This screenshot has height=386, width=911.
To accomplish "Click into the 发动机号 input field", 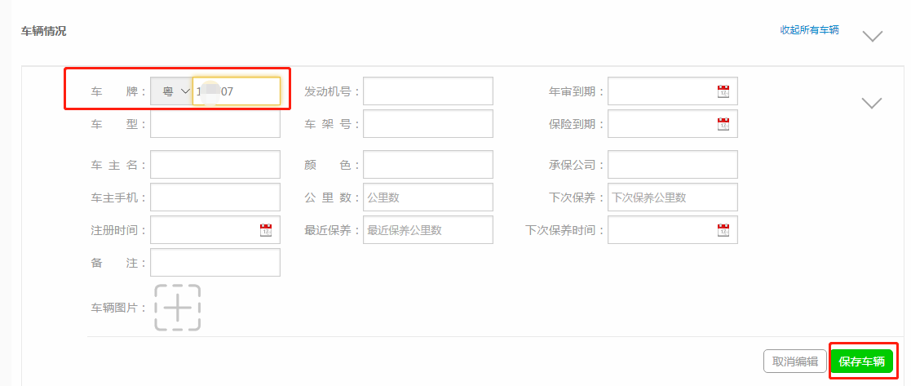I will point(428,91).
